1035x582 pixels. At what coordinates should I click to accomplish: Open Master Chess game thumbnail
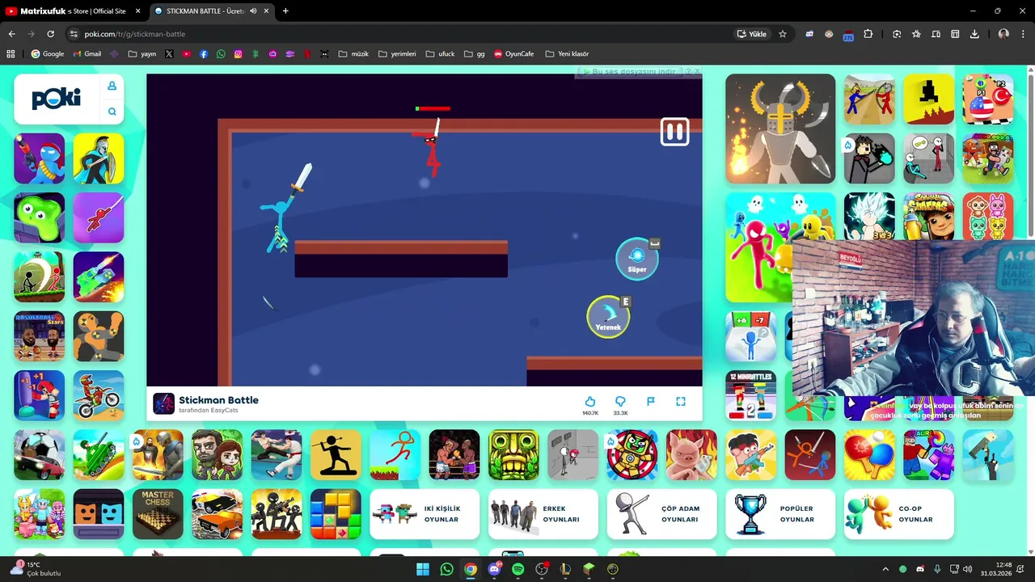pyautogui.click(x=158, y=513)
